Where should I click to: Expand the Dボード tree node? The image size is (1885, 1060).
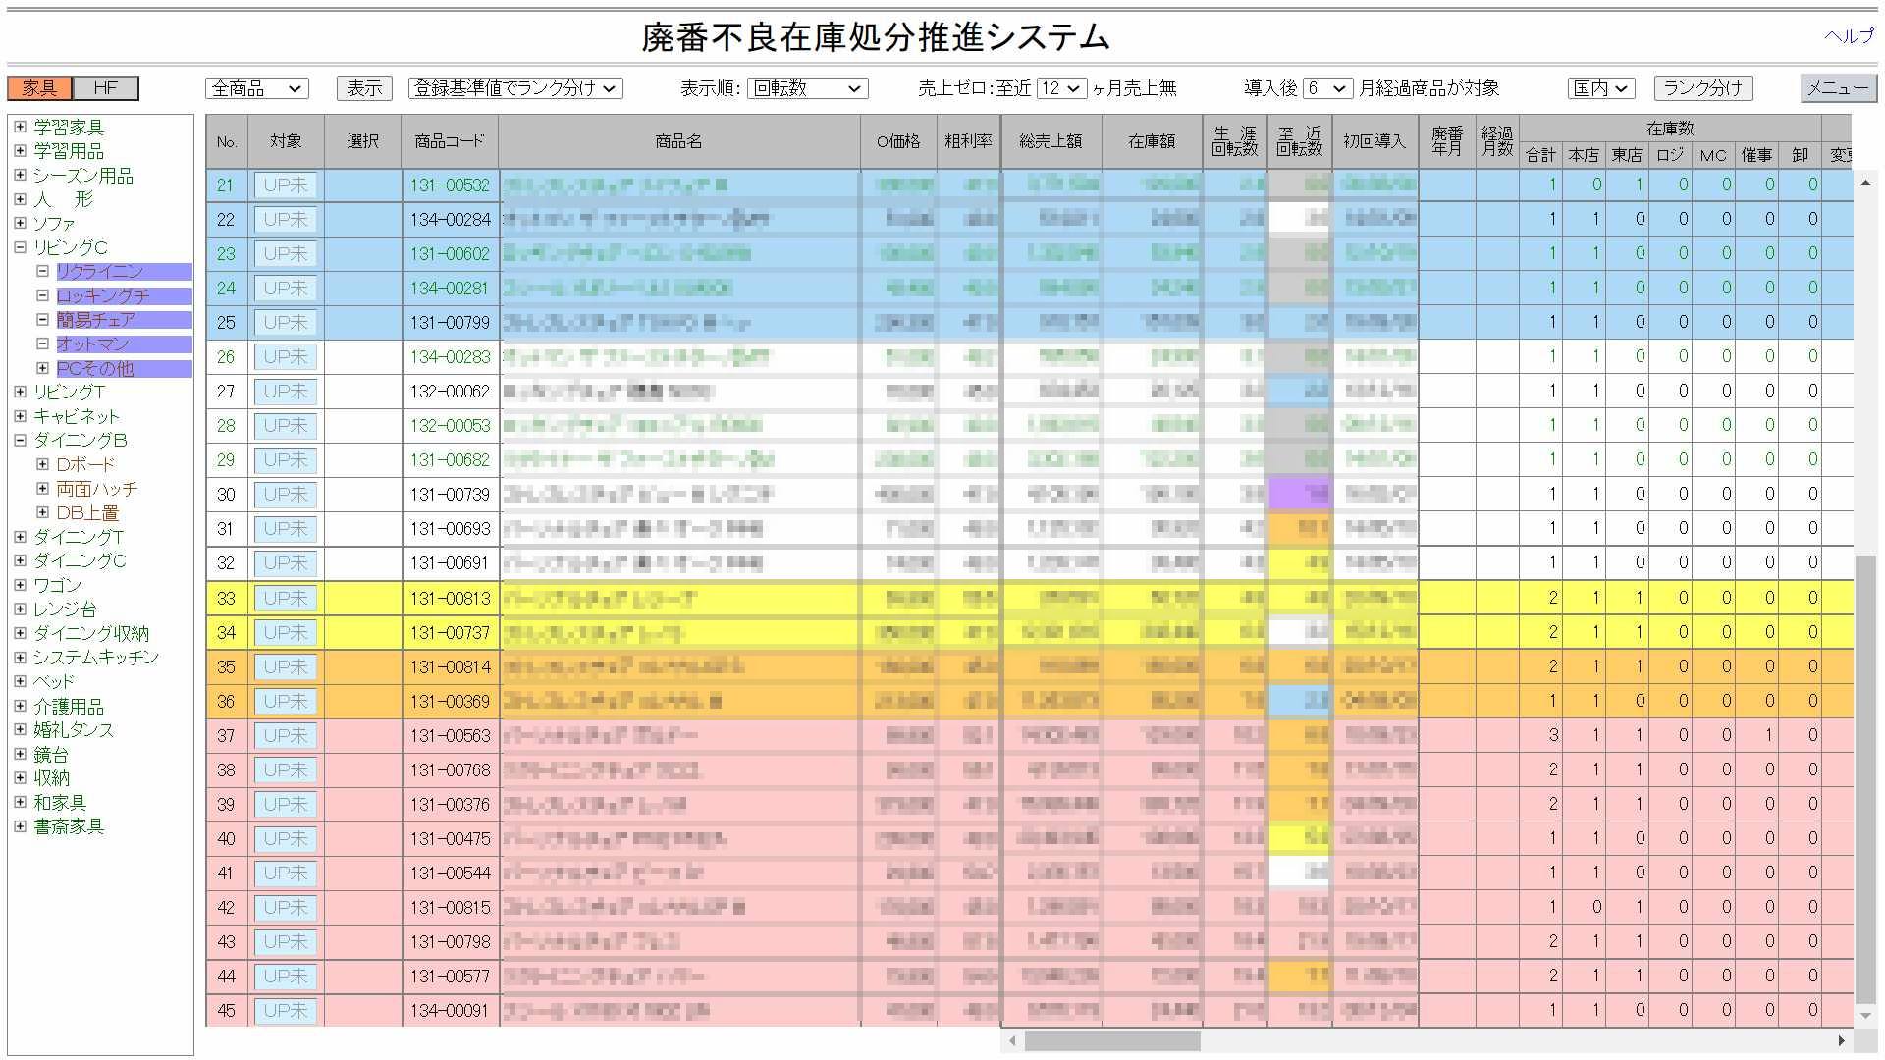pyautogui.click(x=42, y=464)
